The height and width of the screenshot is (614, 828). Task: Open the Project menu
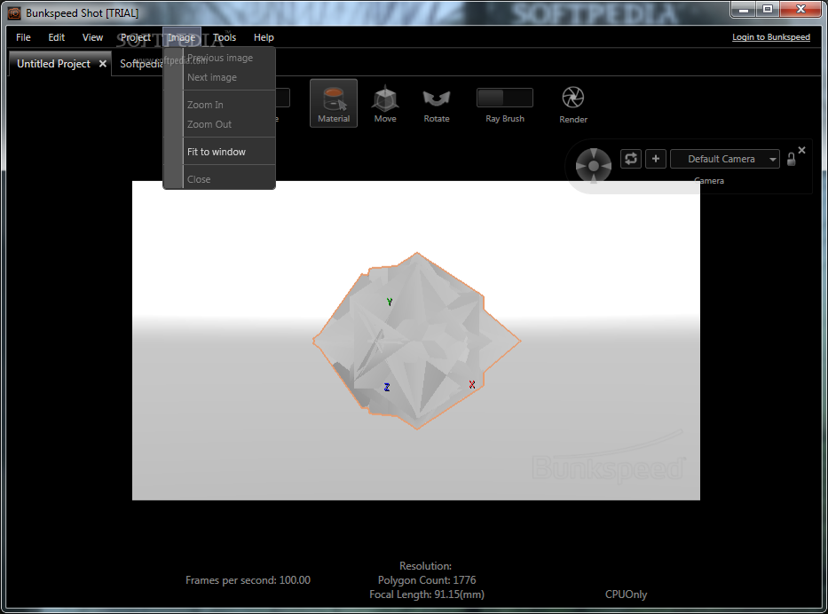135,37
